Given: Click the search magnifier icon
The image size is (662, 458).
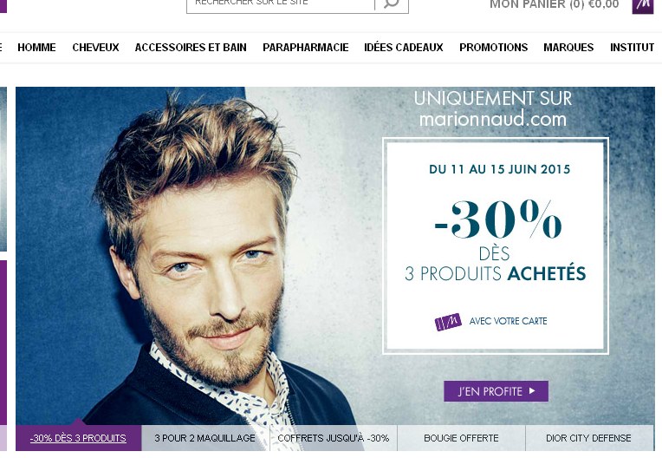Looking at the screenshot, I should pos(392,4).
